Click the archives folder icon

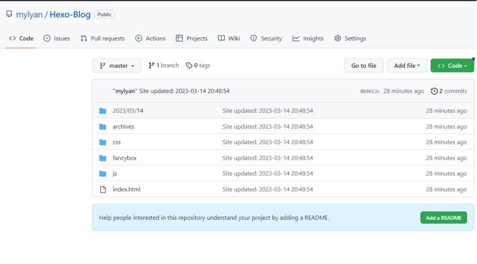(x=103, y=127)
